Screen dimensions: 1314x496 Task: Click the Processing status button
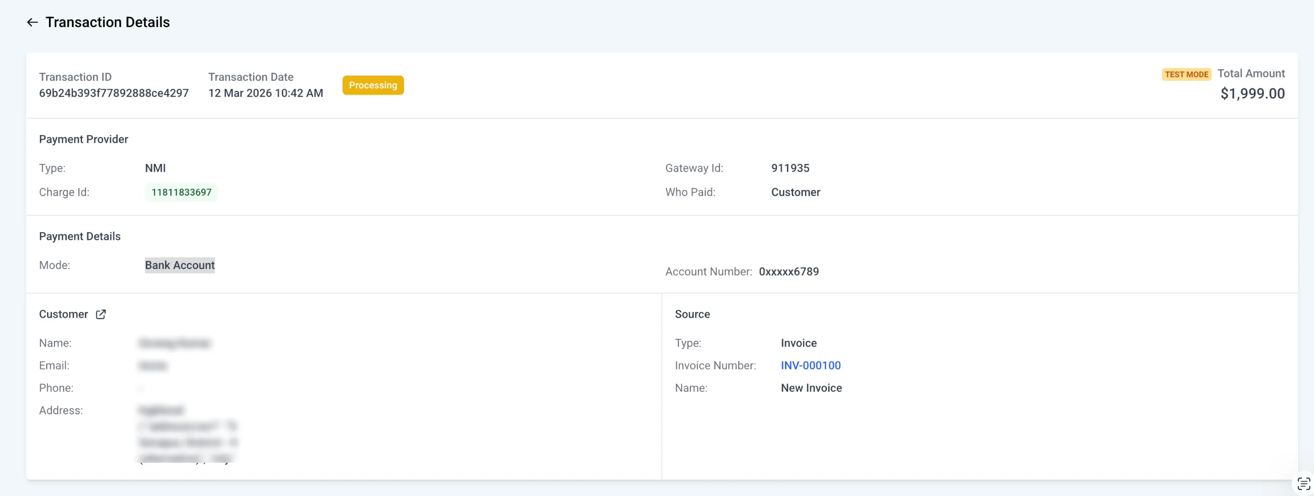(373, 85)
